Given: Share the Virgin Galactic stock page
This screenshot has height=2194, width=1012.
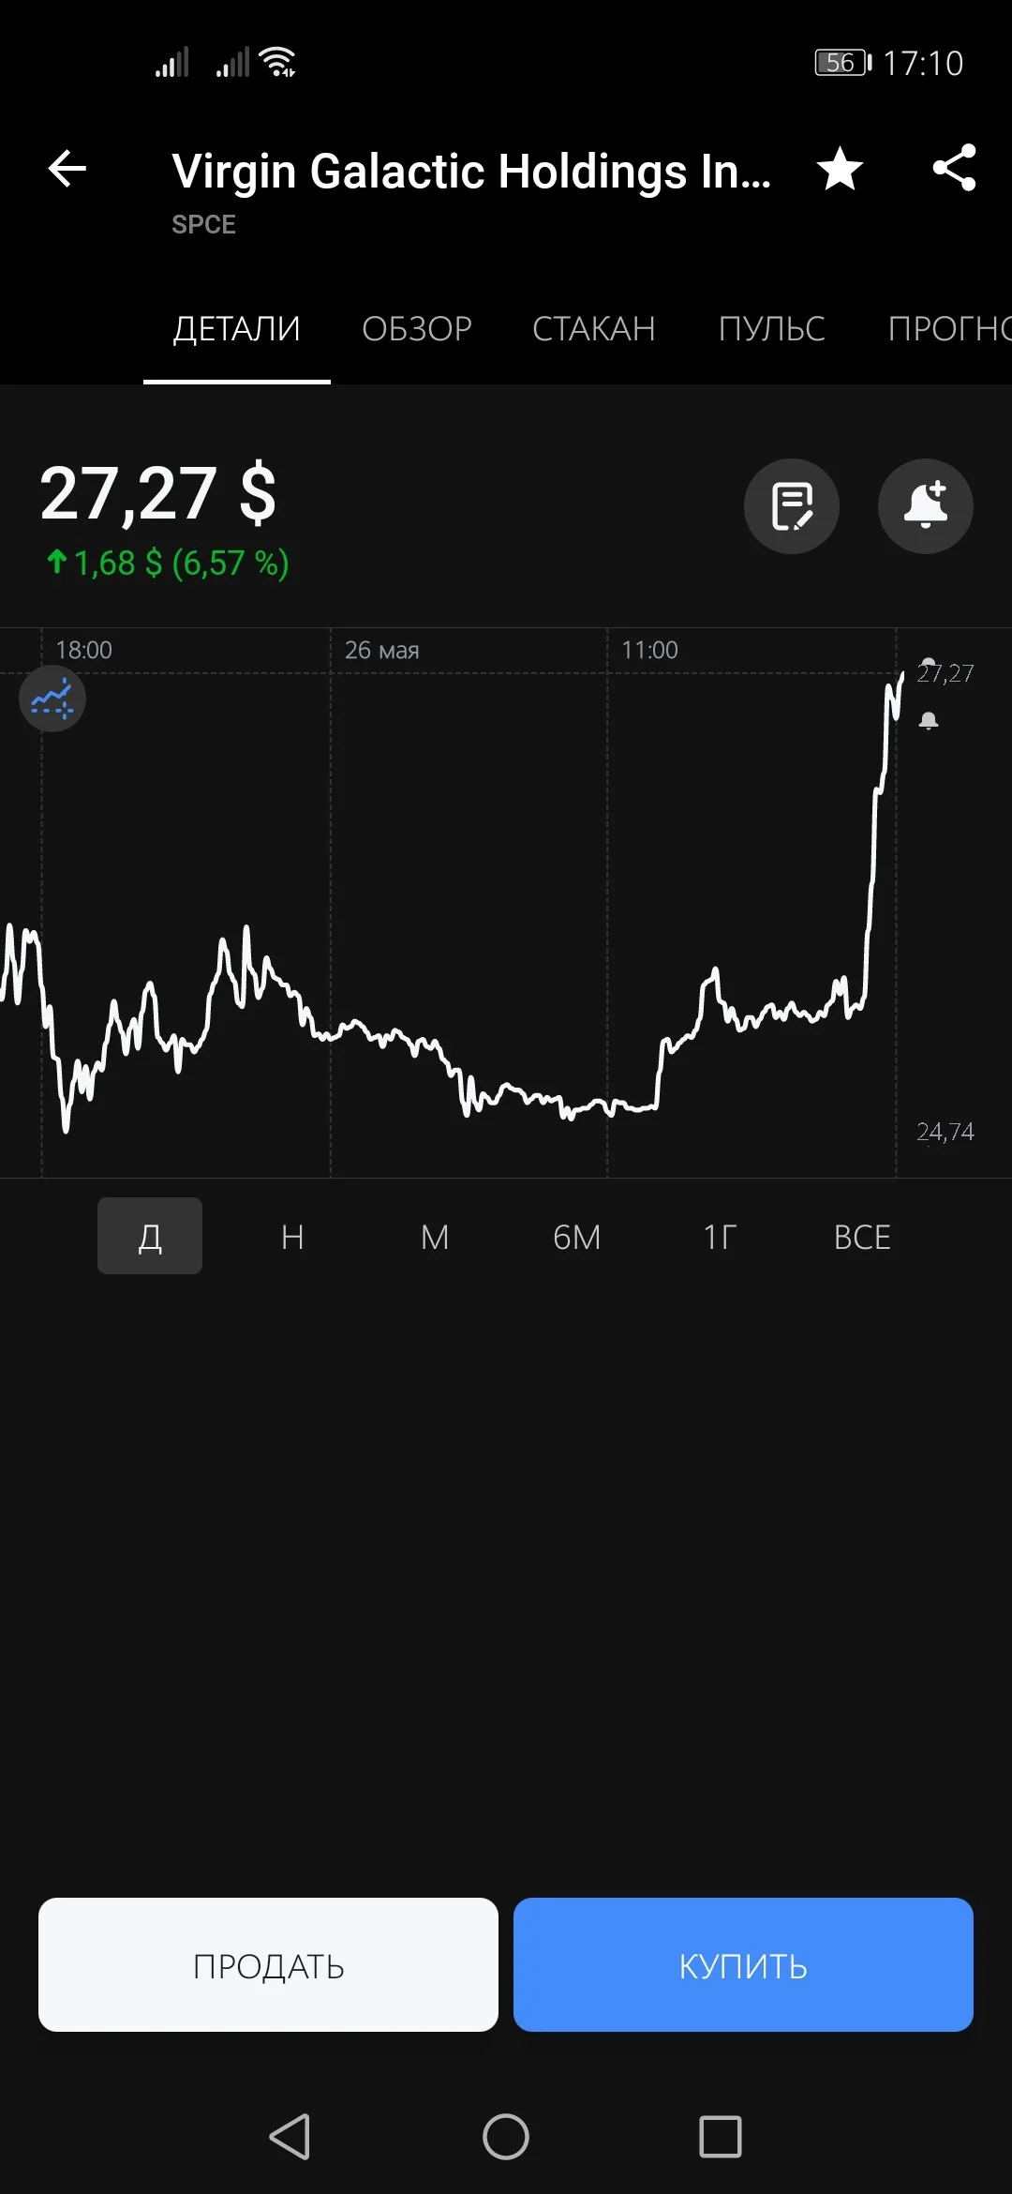Looking at the screenshot, I should (x=954, y=169).
